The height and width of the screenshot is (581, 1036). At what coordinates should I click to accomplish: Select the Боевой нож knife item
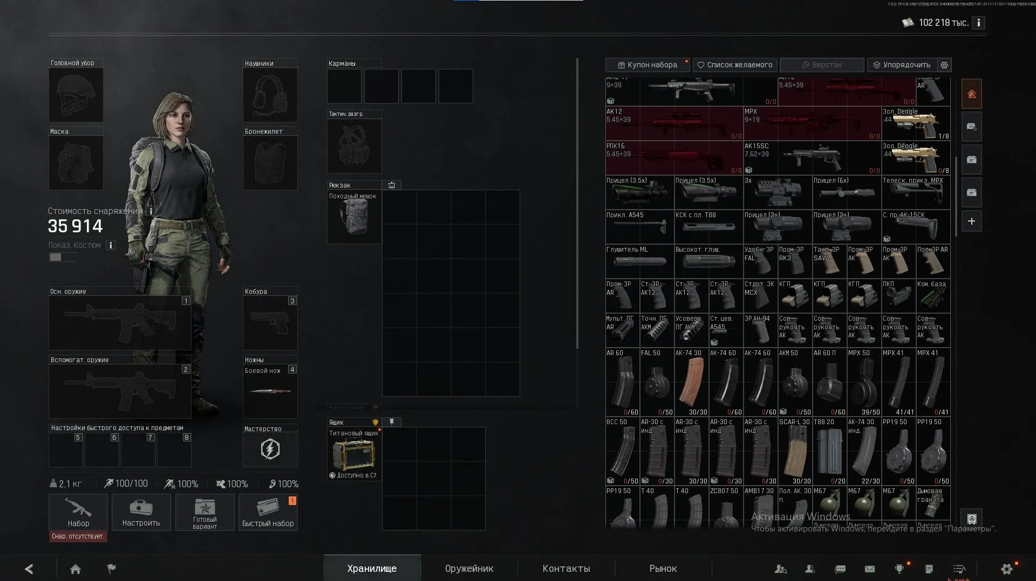(x=270, y=391)
